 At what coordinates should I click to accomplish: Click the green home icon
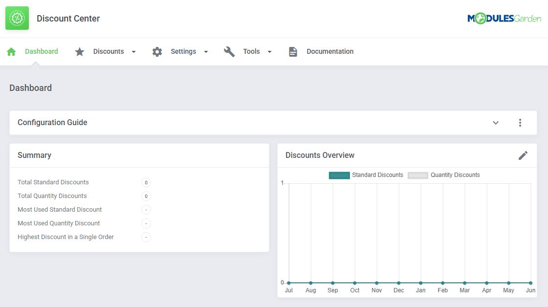(11, 52)
